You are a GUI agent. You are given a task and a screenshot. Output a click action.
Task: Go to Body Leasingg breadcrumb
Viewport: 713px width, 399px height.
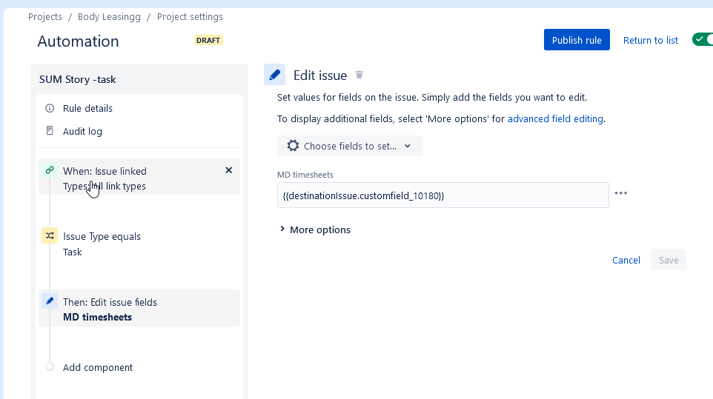109,17
